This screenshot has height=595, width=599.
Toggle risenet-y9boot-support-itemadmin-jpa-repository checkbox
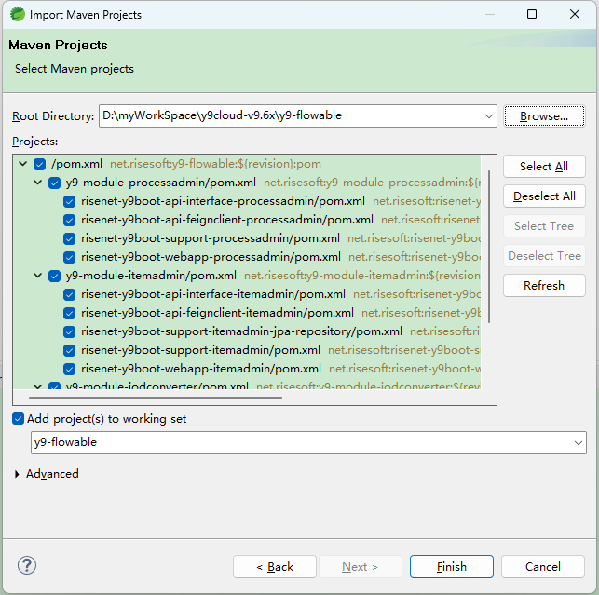[70, 331]
